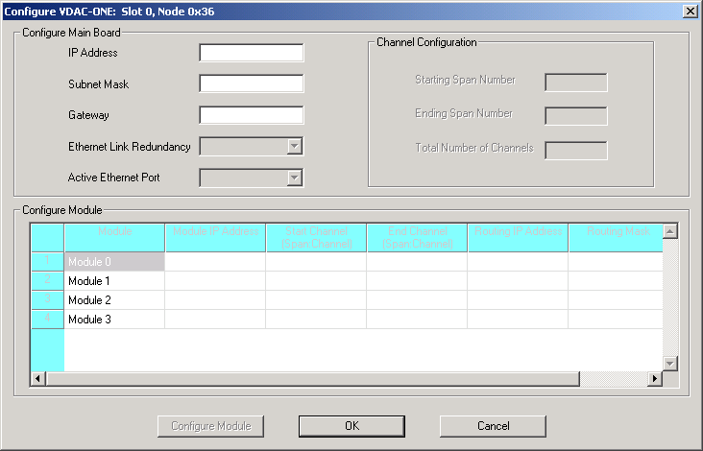Open the Ethernet Link Redundancy dropdown
This screenshot has height=451, width=703.
(295, 147)
